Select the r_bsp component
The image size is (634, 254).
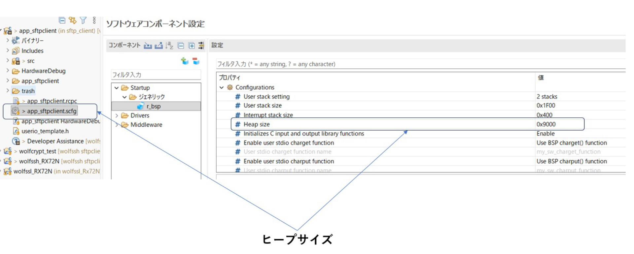[x=153, y=106]
